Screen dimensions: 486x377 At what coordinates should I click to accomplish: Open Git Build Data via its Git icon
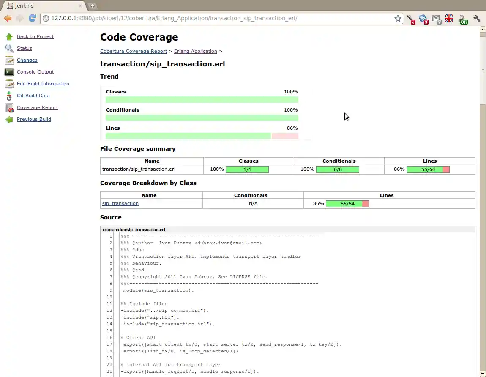(9, 96)
